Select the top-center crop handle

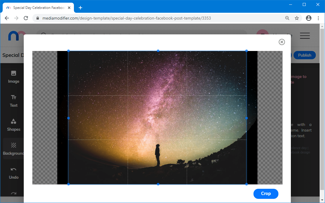(158, 51)
